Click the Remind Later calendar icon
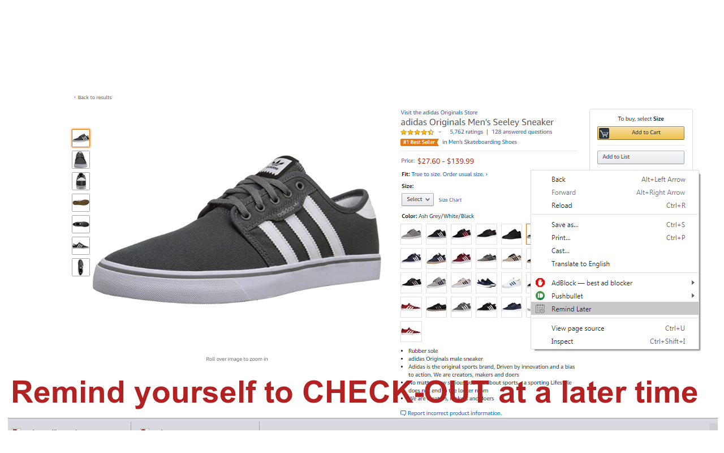 (540, 309)
